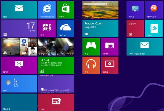
Task: Click the chart icon on Finance tile
Action: pos(42,71)
